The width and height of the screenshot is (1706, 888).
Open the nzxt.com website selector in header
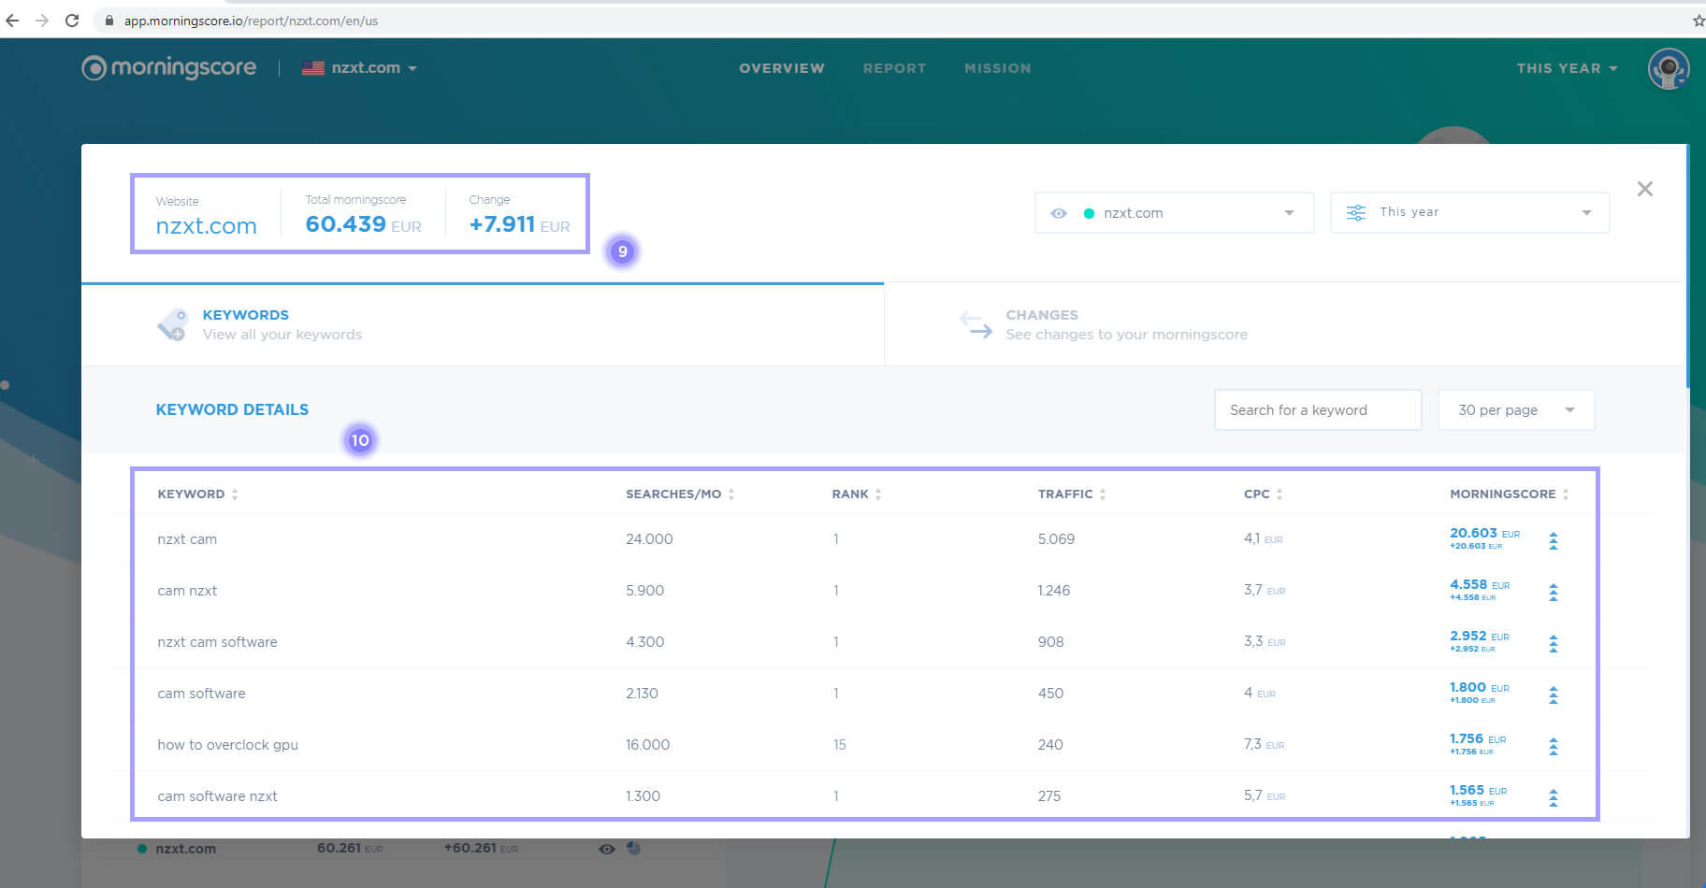[x=360, y=67]
